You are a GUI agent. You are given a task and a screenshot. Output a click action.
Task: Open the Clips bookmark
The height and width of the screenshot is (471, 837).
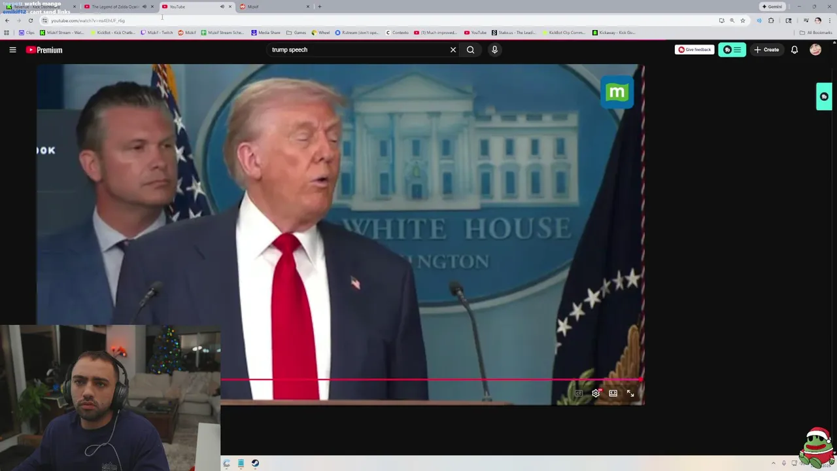coord(26,33)
